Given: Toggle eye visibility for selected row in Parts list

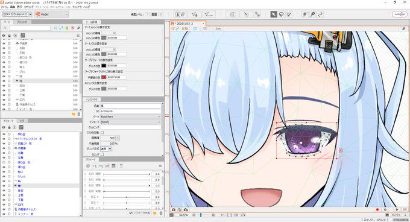Looking at the screenshot, I should pyautogui.click(x=4, y=81).
